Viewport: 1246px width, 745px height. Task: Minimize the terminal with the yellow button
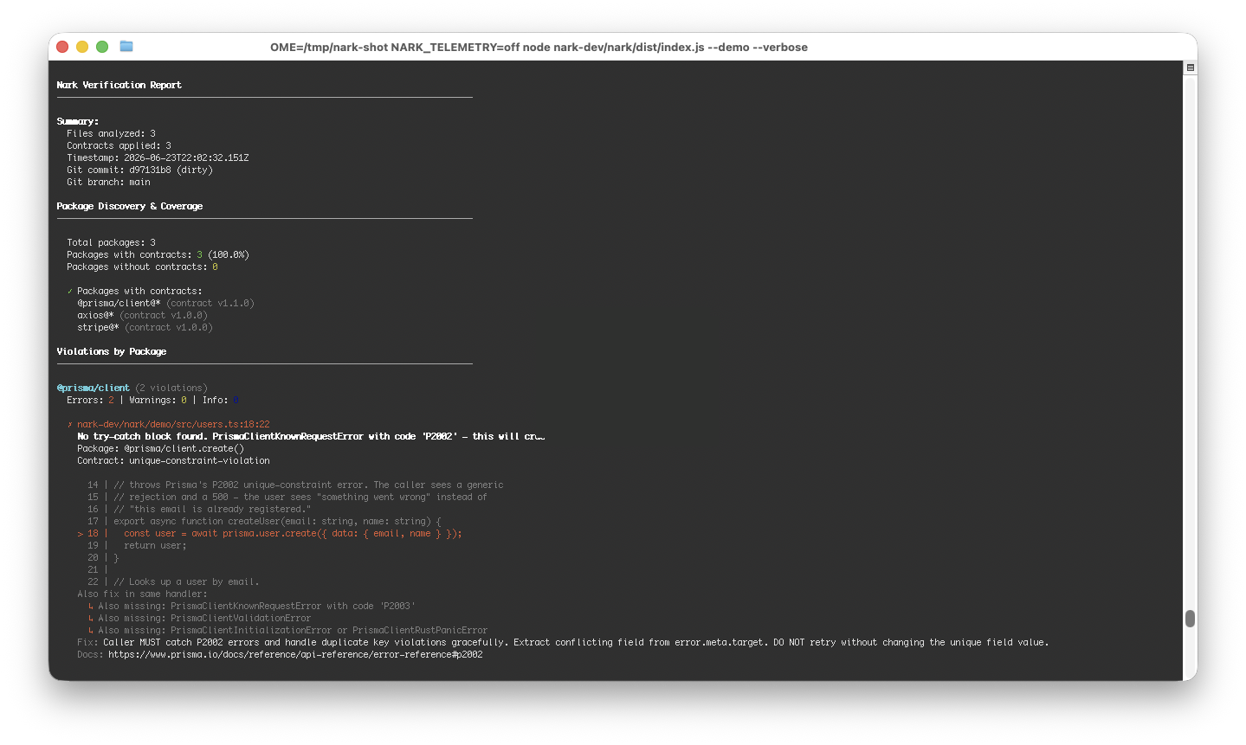pos(82,47)
